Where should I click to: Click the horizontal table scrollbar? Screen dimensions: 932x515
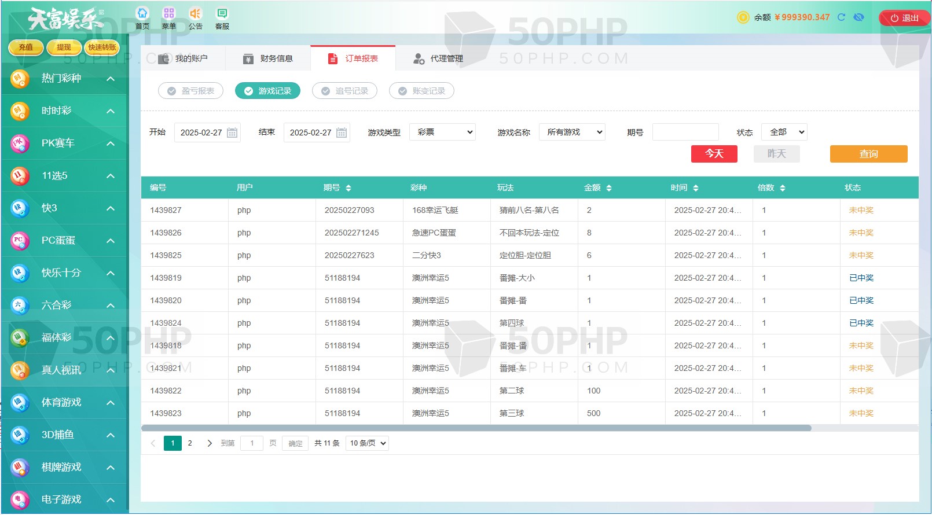pos(476,428)
